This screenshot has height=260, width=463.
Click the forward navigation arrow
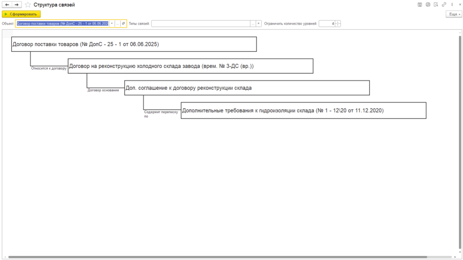coord(17,5)
